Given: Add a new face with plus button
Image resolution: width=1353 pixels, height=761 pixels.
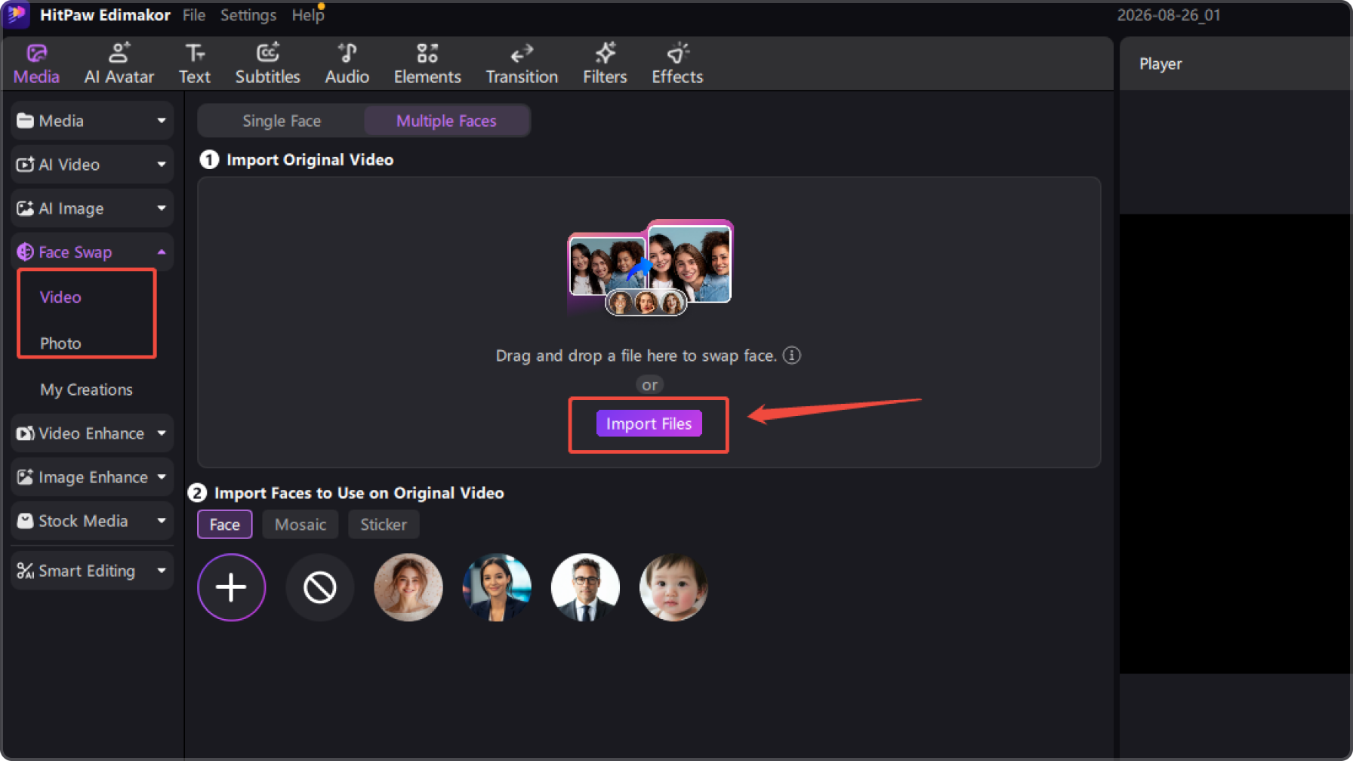Looking at the screenshot, I should pyautogui.click(x=232, y=587).
